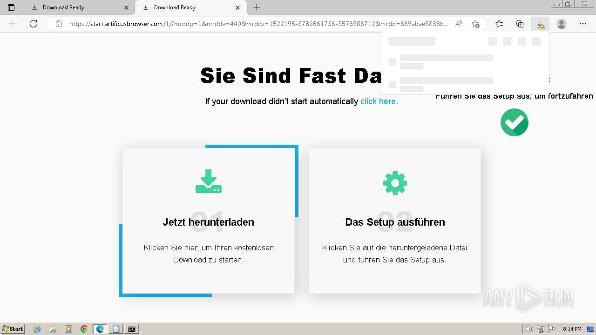596x335 pixels.
Task: Open the command prompt taskbar item
Action: pos(132,329)
